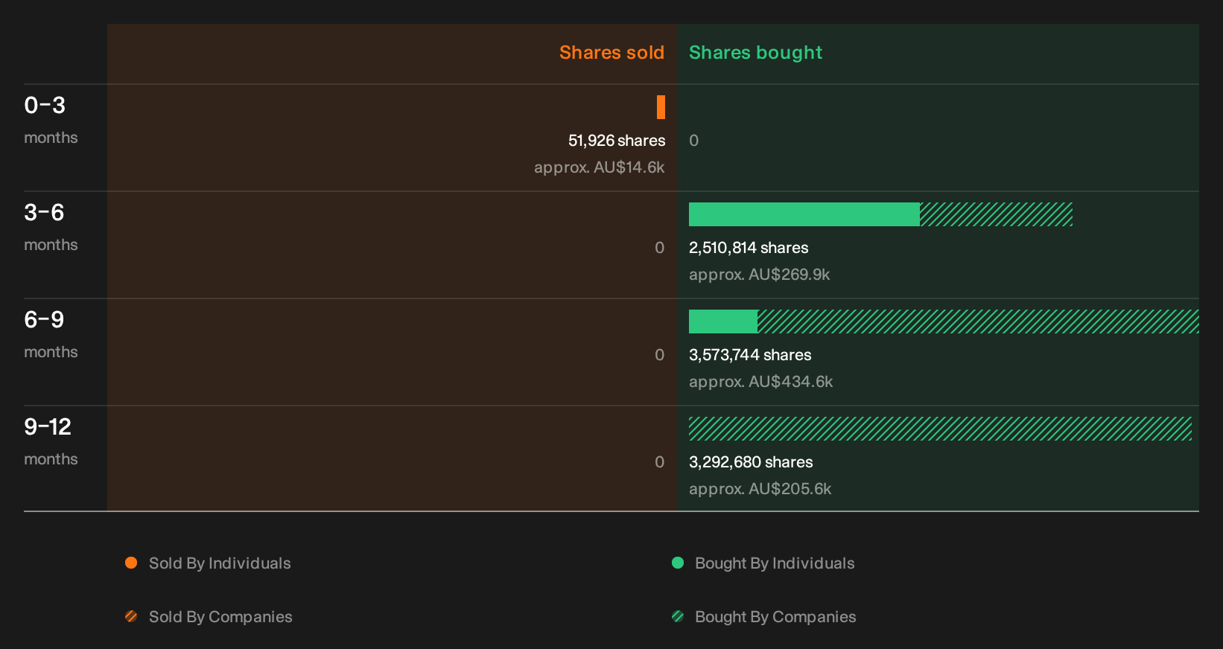This screenshot has height=649, width=1223.
Task: Select the Bought By Individuals legend label
Action: pyautogui.click(x=775, y=563)
